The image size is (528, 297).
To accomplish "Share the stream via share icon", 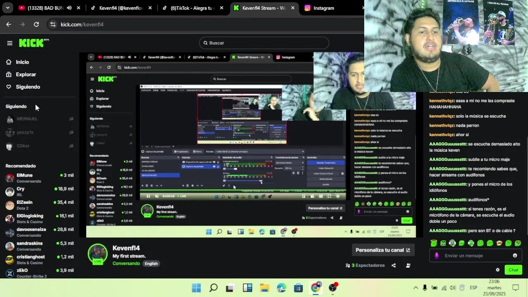I will pyautogui.click(x=394, y=266).
